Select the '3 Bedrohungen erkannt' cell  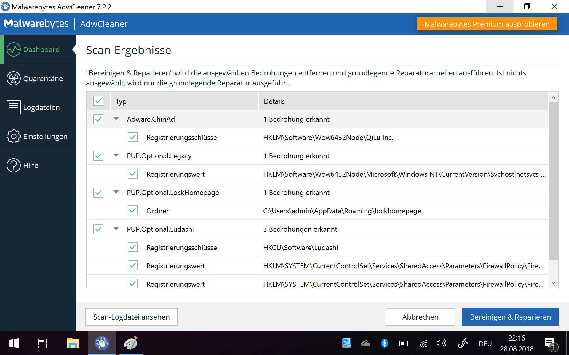300,229
